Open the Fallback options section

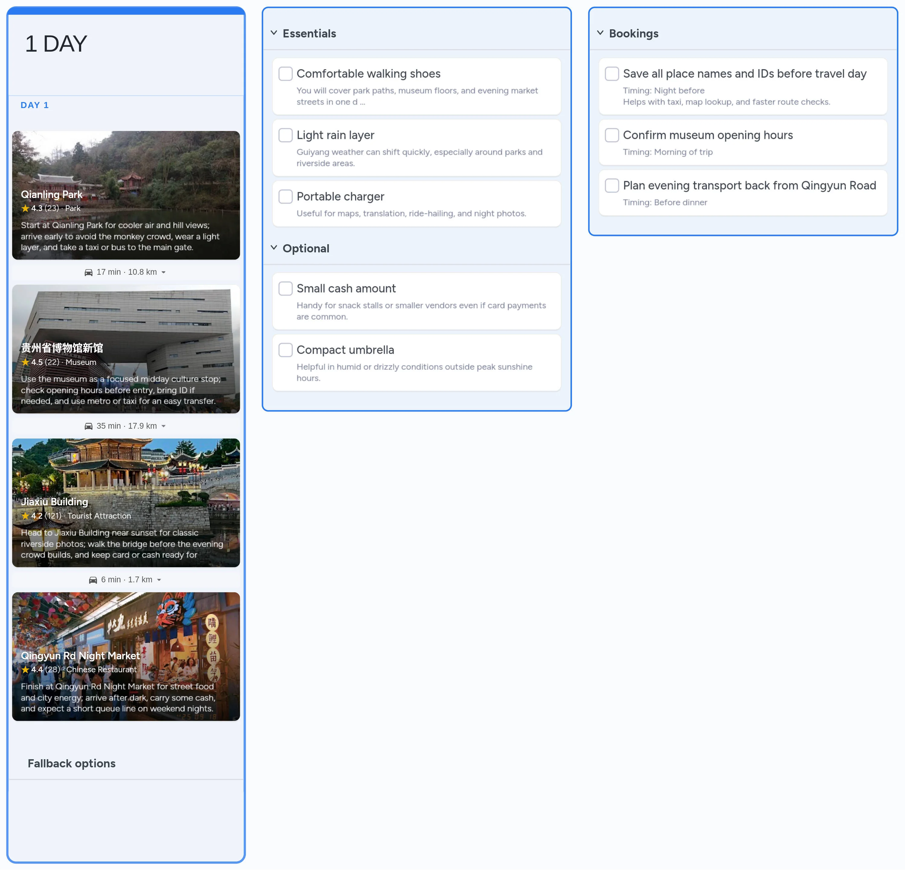point(71,763)
